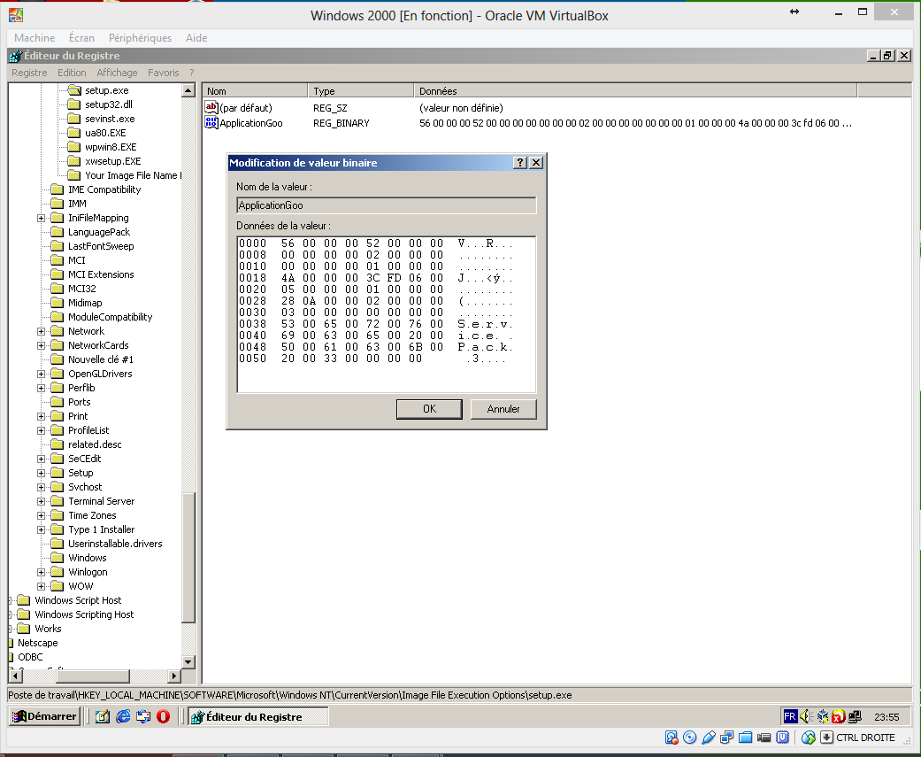The width and height of the screenshot is (921, 757).
Task: Click the volume speaker tray icon
Action: (x=805, y=716)
